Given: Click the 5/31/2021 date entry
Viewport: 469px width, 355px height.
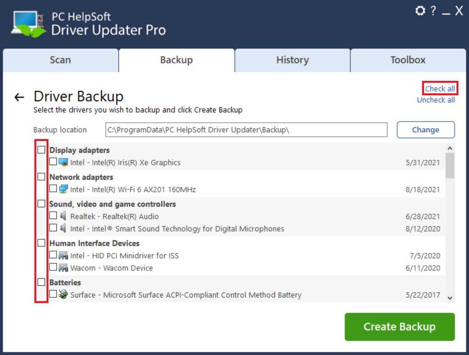Looking at the screenshot, I should (x=423, y=163).
